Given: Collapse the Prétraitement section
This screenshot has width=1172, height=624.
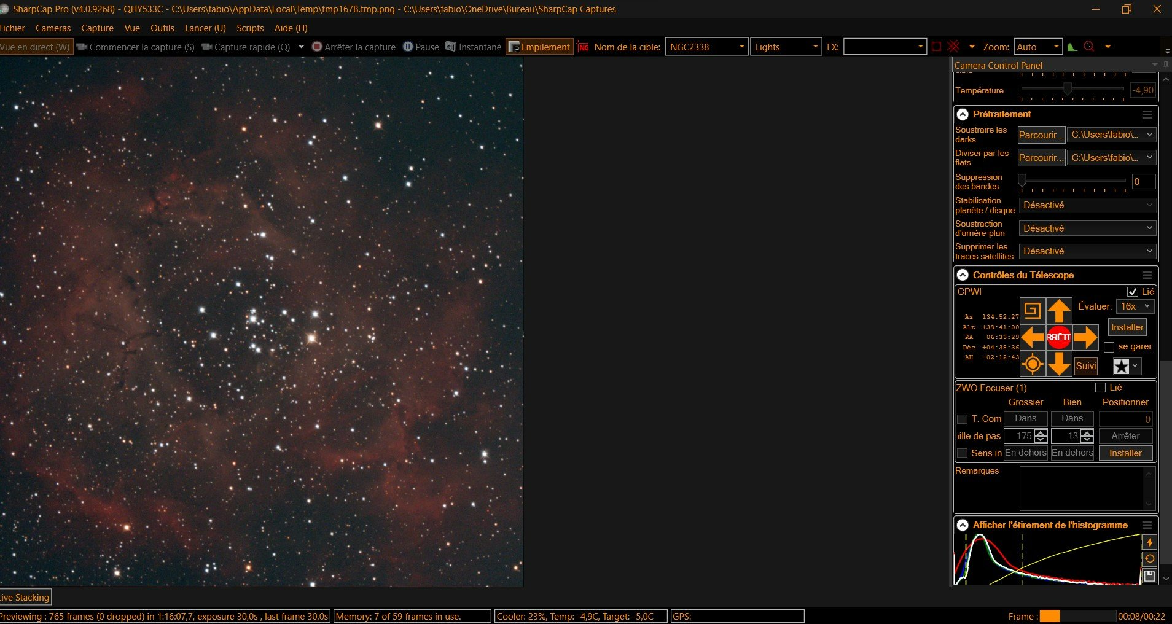Looking at the screenshot, I should 963,114.
